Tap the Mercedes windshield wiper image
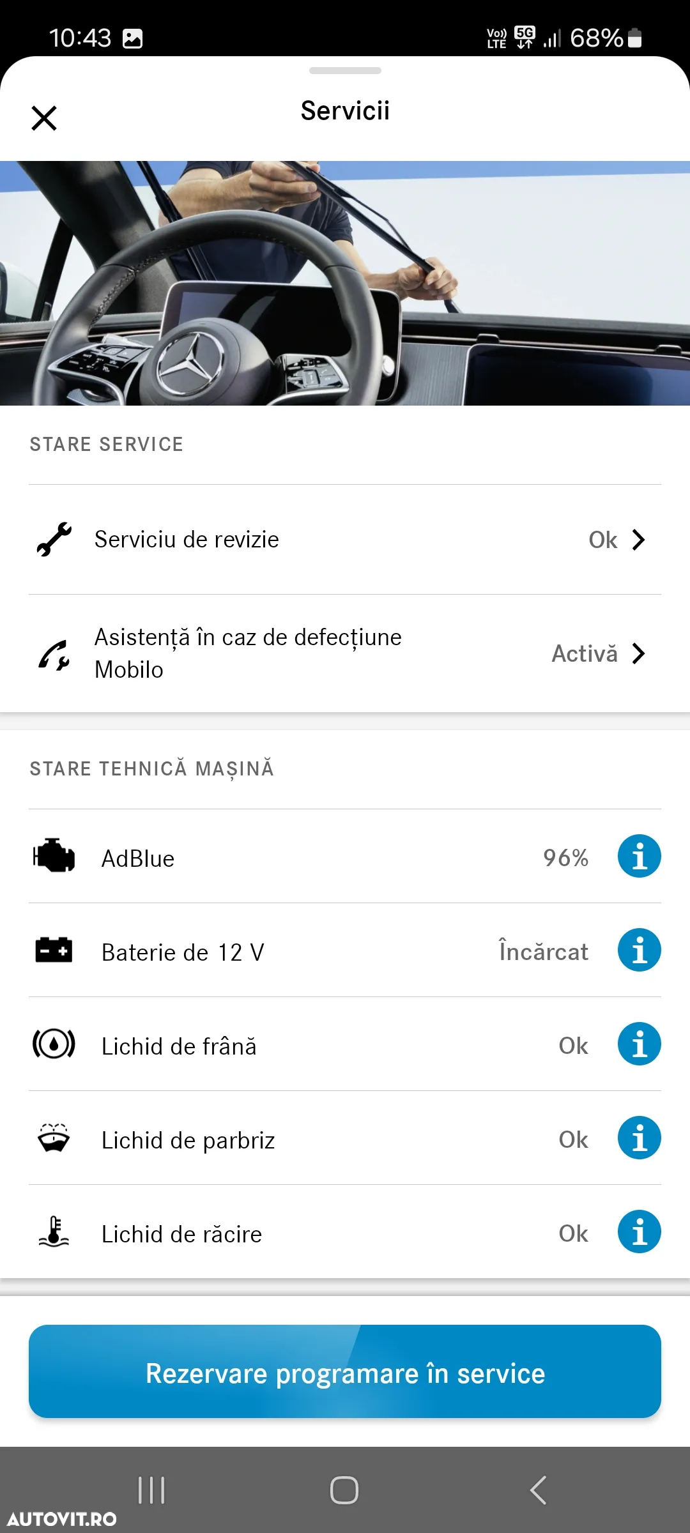 tap(345, 283)
